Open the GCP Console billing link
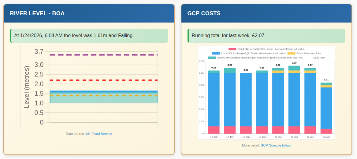357x159 pixels. (x=275, y=145)
